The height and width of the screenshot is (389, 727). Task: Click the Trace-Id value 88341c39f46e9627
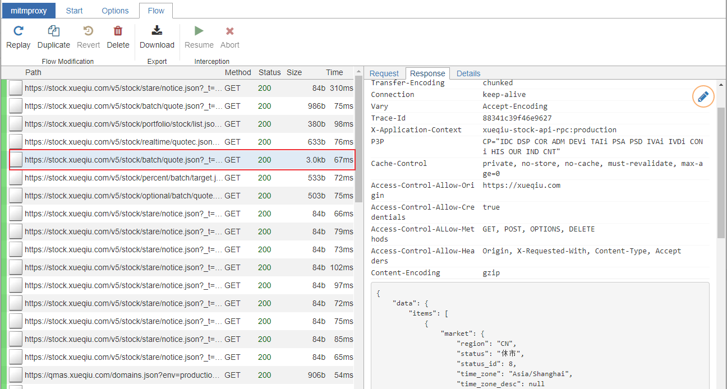(x=517, y=118)
